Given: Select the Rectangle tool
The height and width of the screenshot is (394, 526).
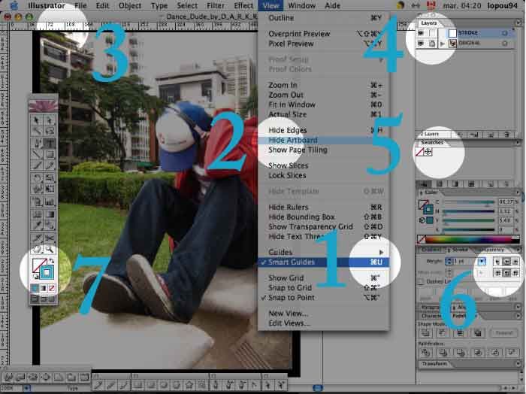Looking at the screenshot, I should tap(50, 154).
